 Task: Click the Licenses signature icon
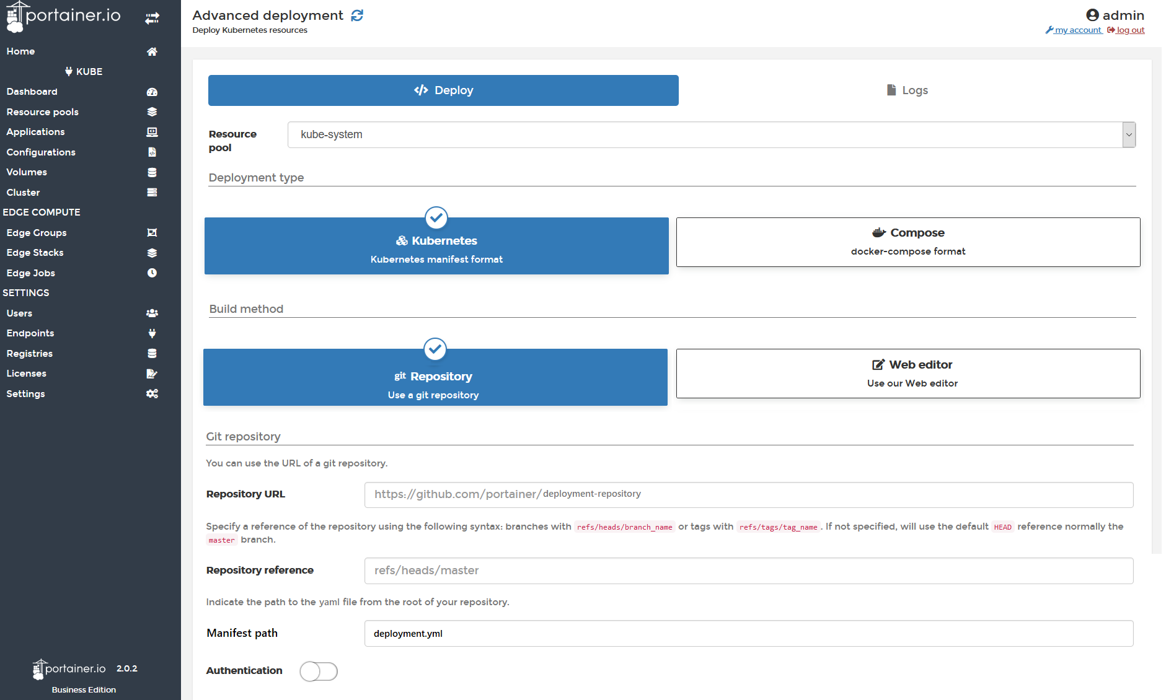152,374
